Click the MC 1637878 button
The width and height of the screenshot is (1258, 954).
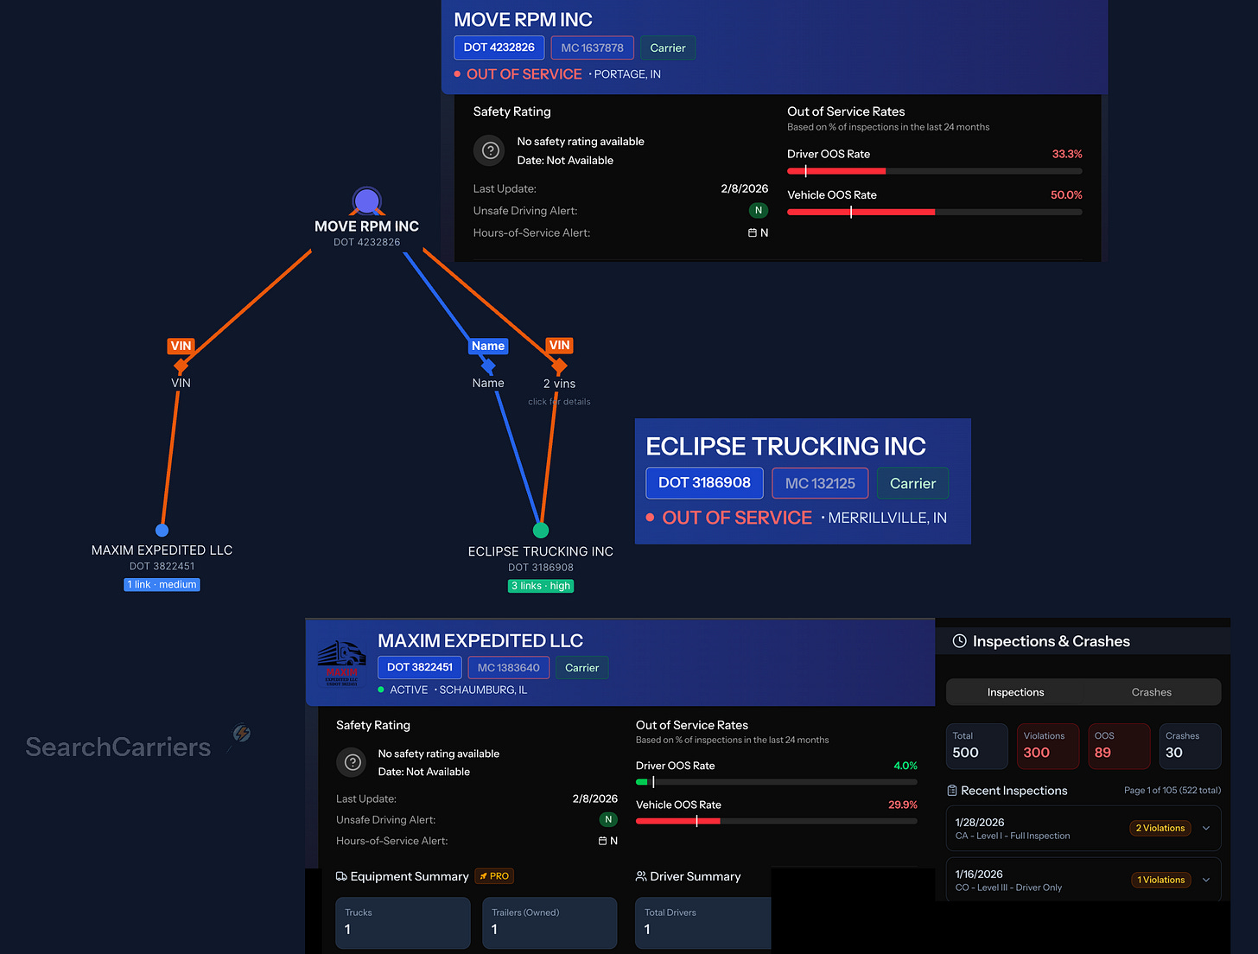tap(593, 48)
